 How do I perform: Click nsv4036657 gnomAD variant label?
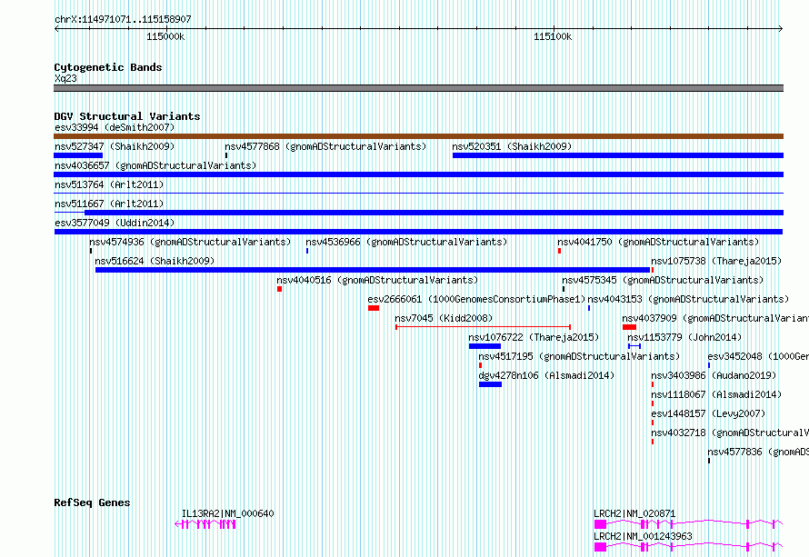click(x=155, y=165)
